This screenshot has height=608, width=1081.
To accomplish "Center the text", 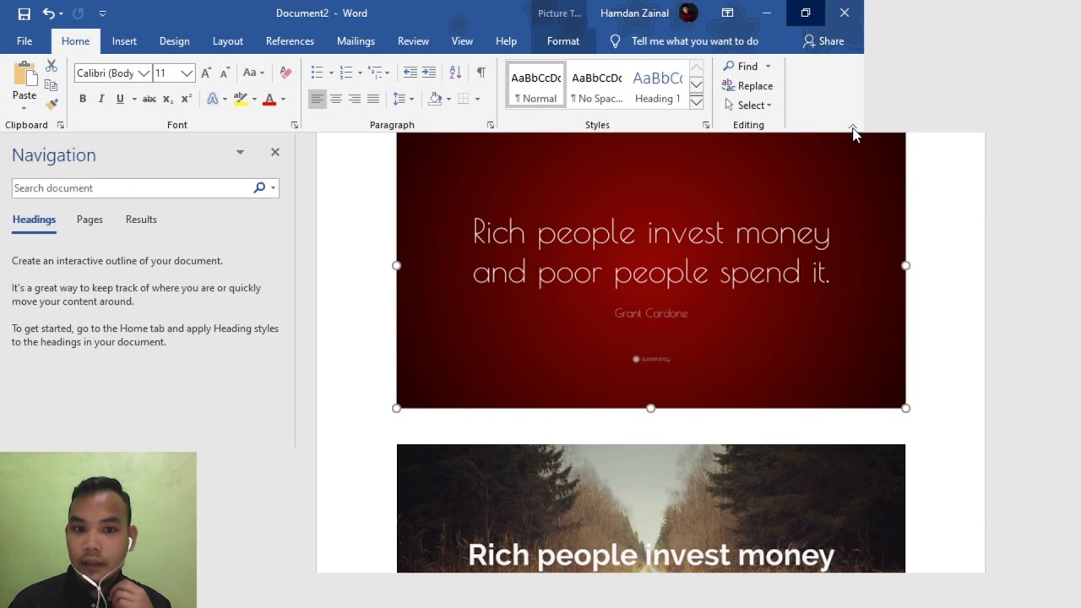I will pos(335,99).
